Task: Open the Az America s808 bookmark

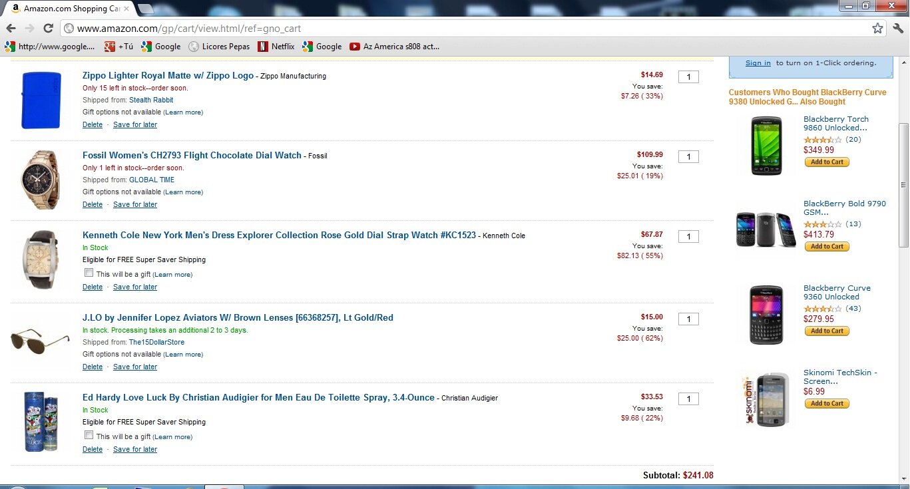Action: coord(395,47)
